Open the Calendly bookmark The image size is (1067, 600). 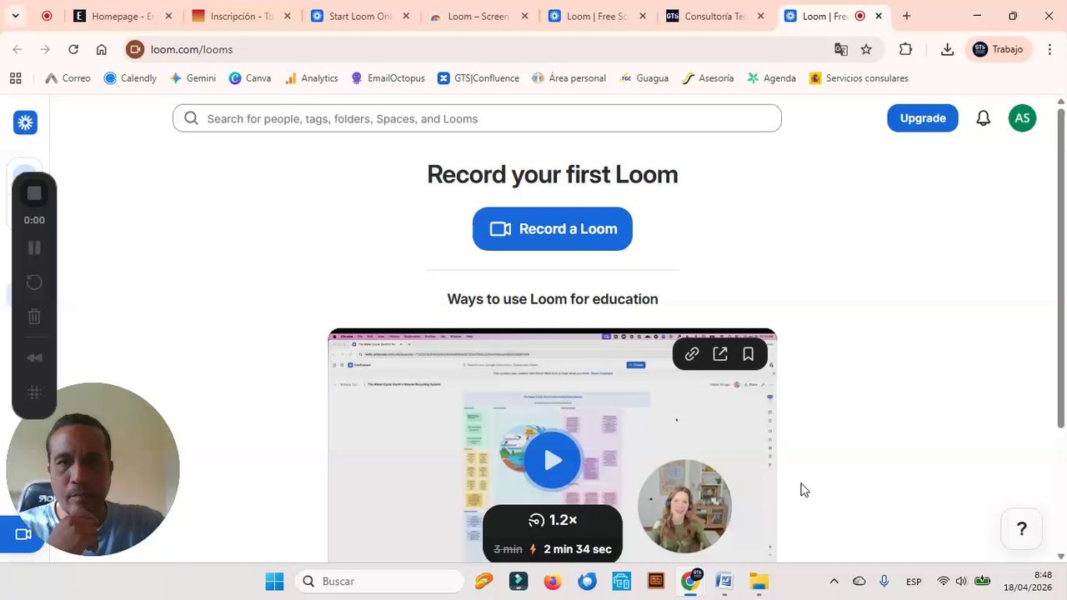(130, 78)
